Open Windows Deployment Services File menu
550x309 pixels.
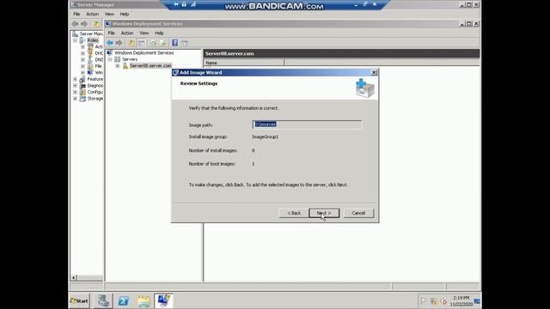click(x=111, y=33)
